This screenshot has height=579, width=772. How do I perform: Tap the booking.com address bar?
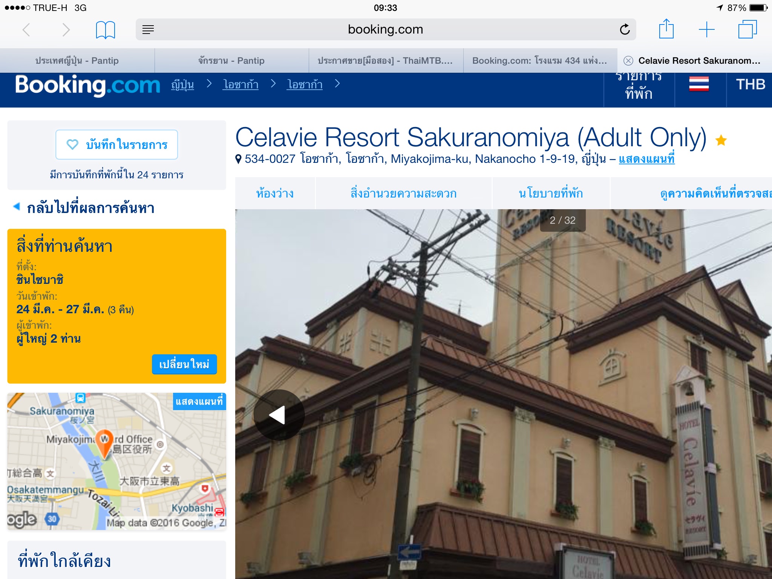(386, 29)
